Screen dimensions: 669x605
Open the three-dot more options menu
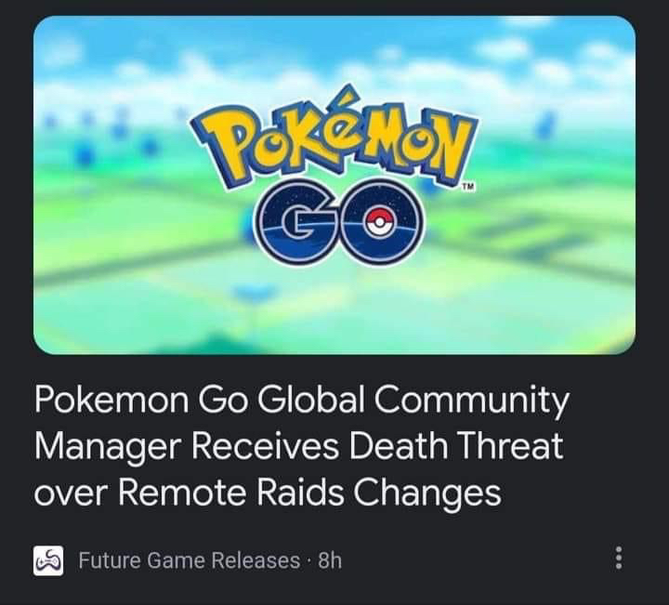(619, 558)
